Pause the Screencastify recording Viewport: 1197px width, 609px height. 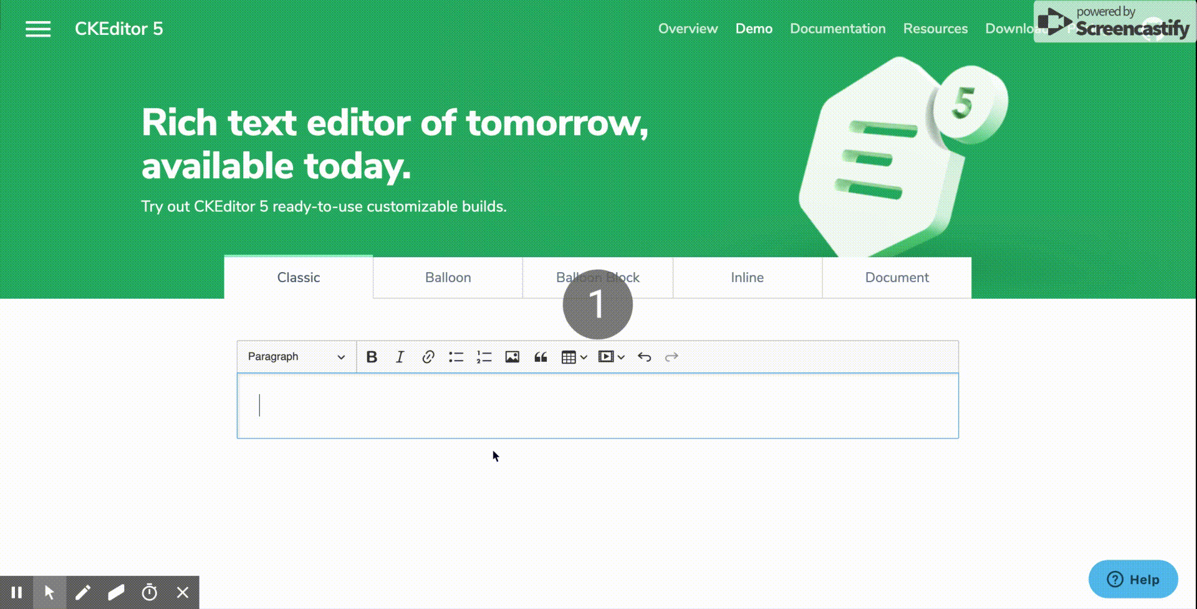(x=18, y=592)
